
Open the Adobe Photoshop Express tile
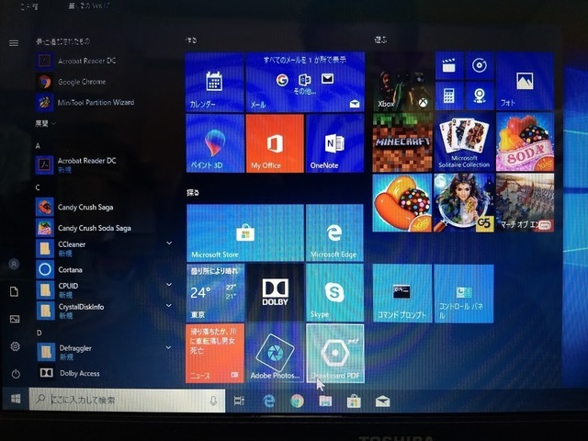coord(275,353)
